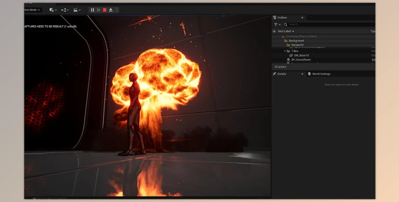Open the Selection Mode dropdown
Screen dimensions: 399x202
pos(33,10)
